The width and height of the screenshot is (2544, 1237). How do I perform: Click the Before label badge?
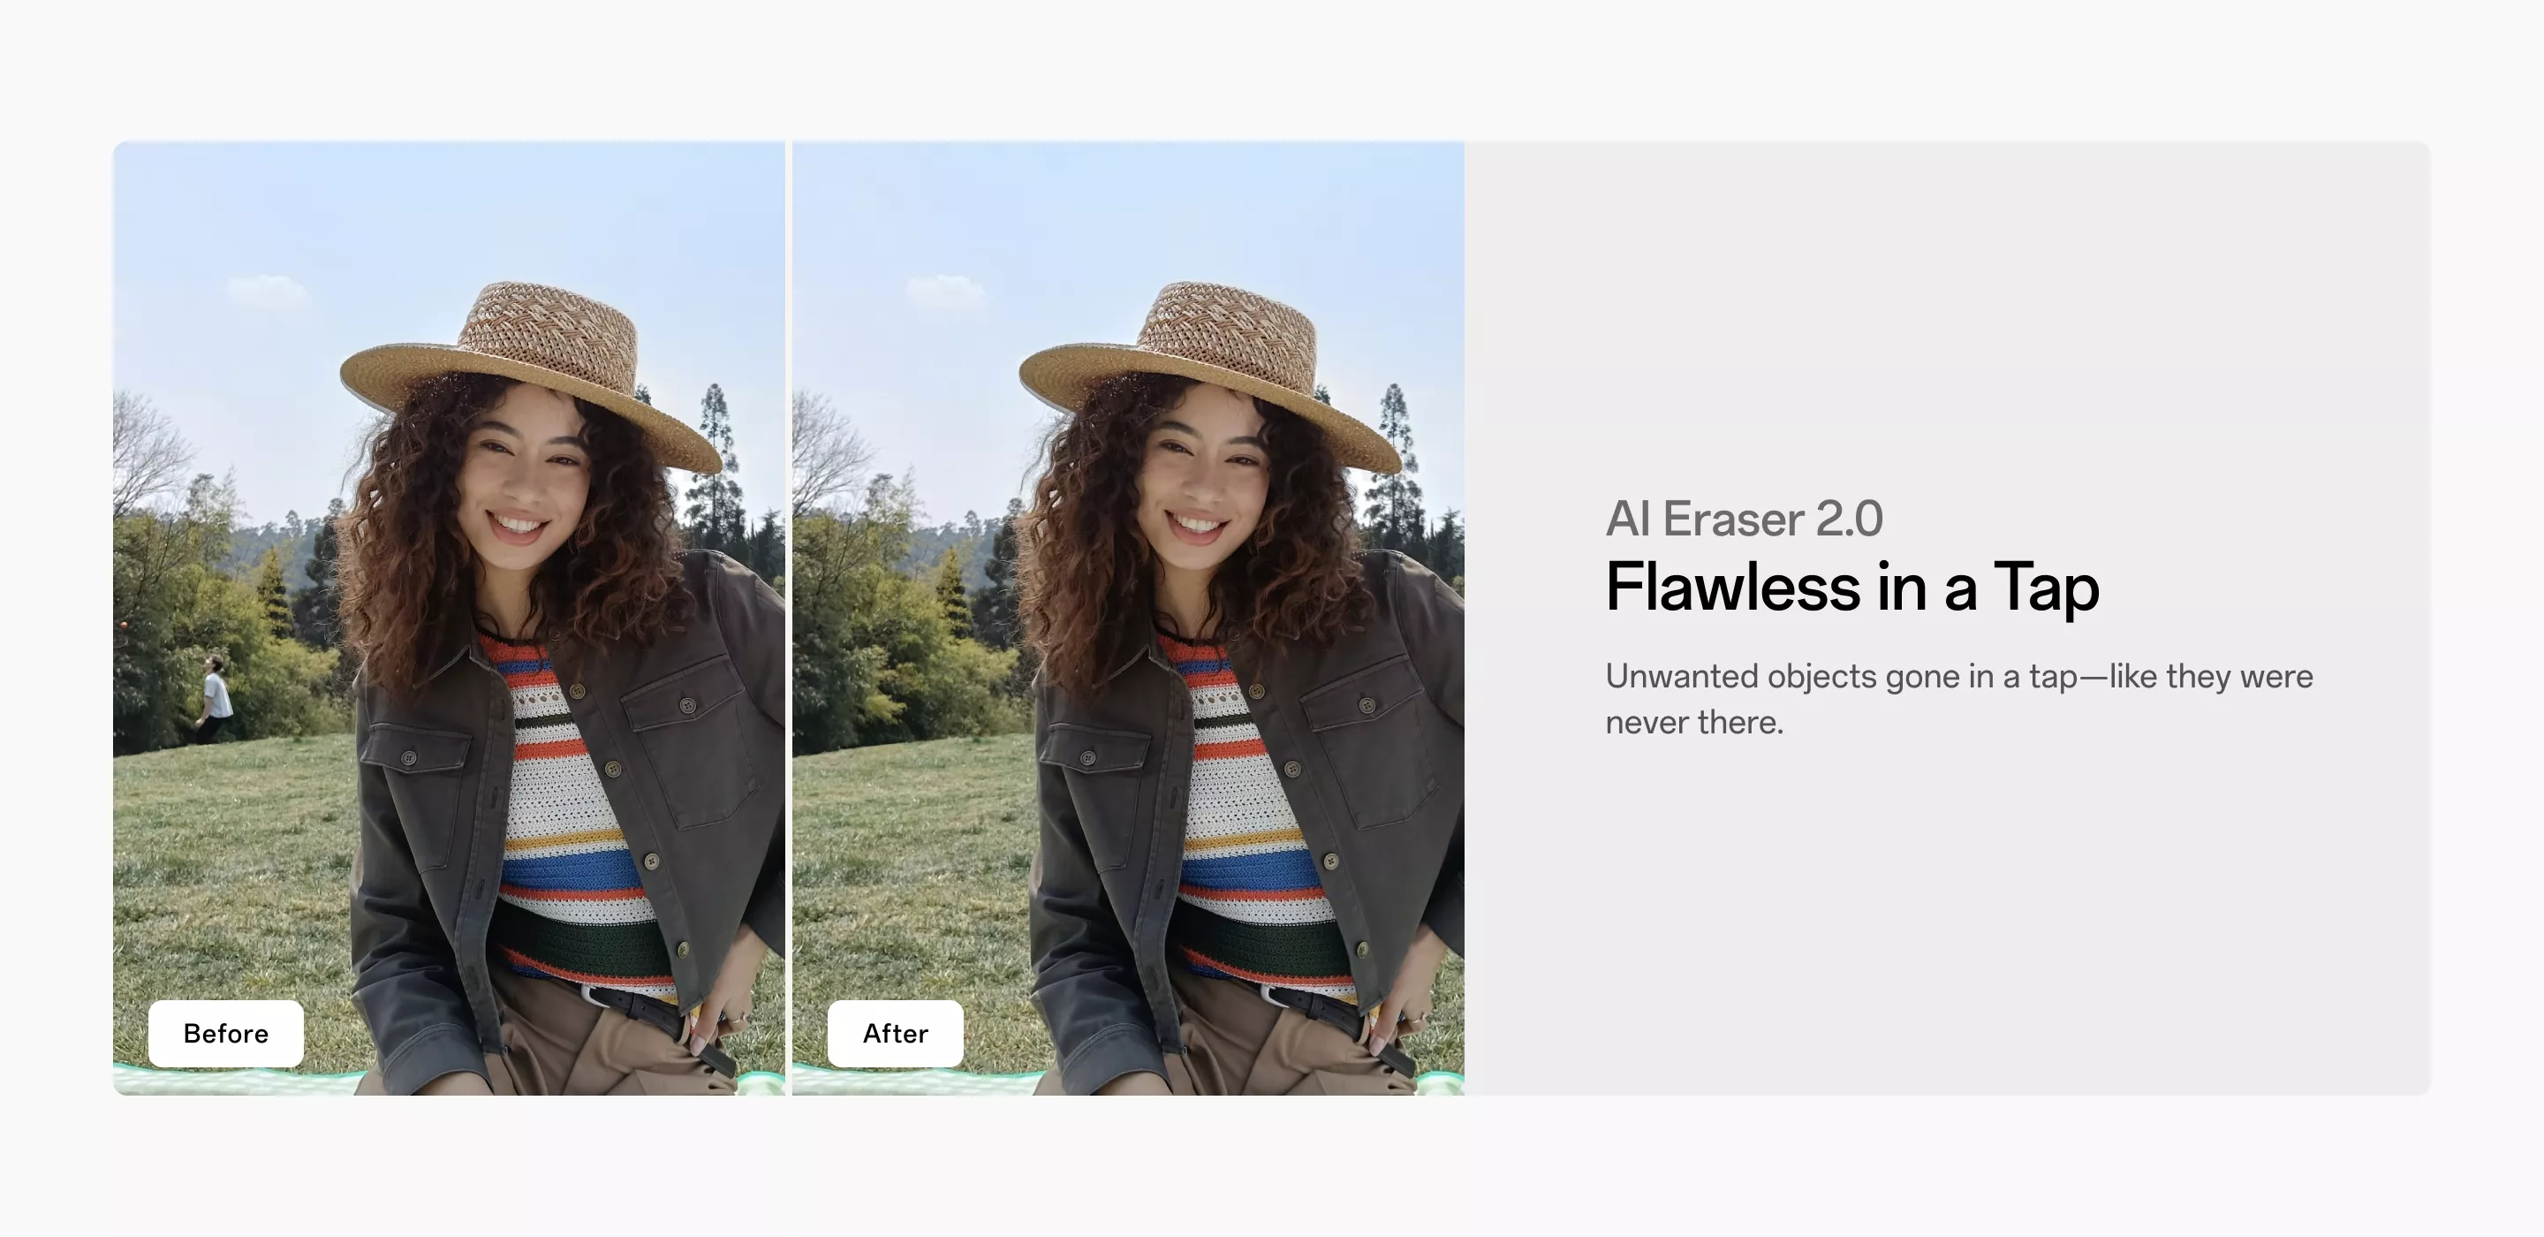coord(225,1034)
